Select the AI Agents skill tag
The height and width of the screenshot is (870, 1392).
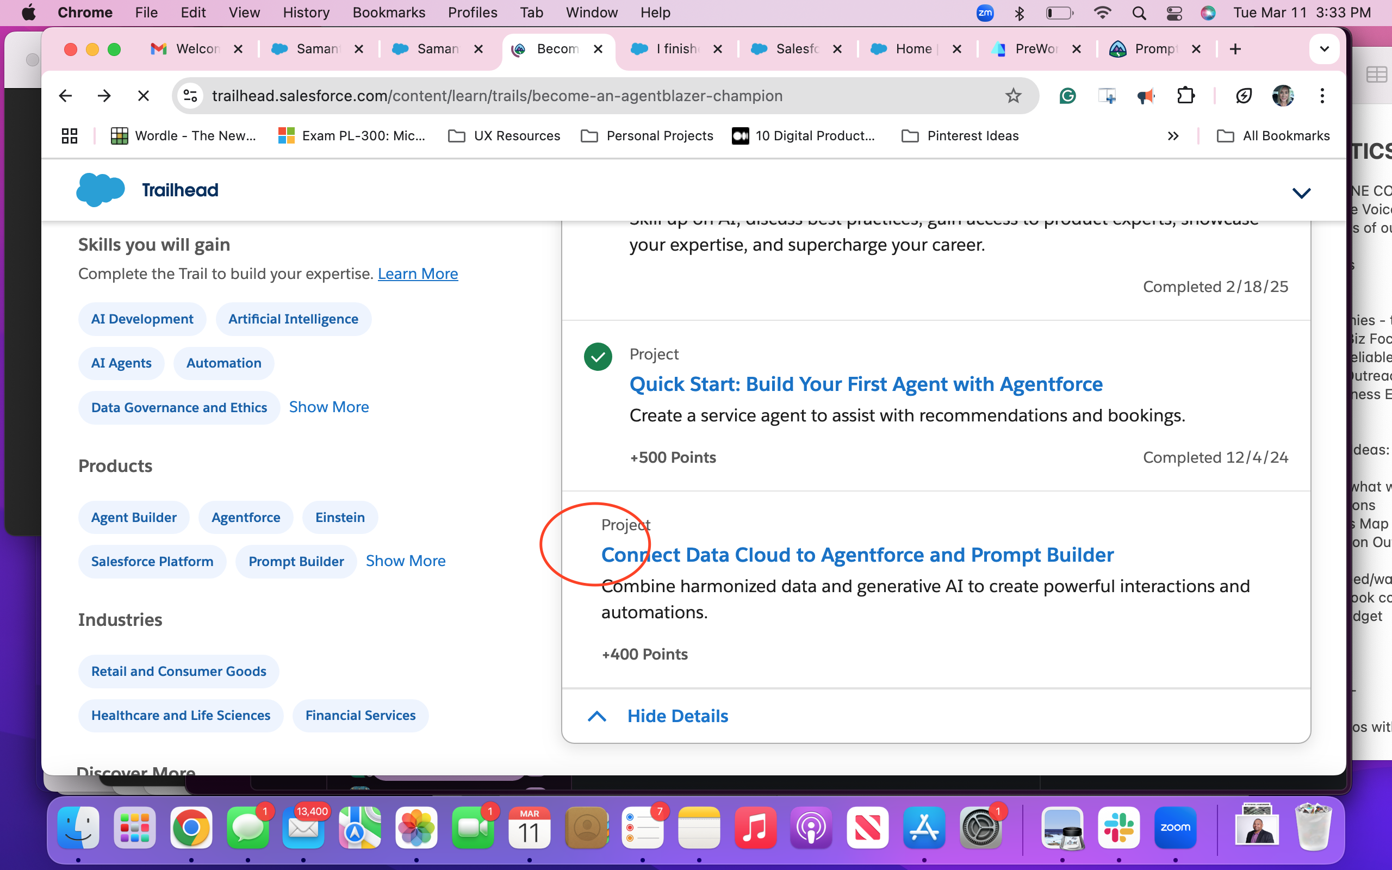point(121,363)
